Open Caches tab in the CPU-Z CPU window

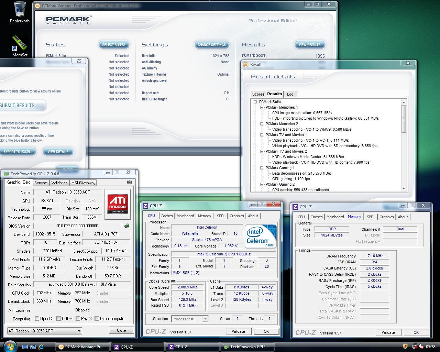coord(166,216)
